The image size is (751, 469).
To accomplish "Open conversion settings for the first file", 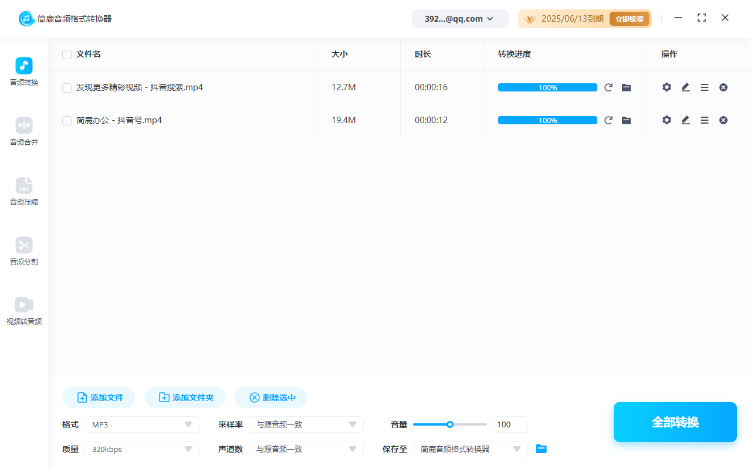I will 667,87.
